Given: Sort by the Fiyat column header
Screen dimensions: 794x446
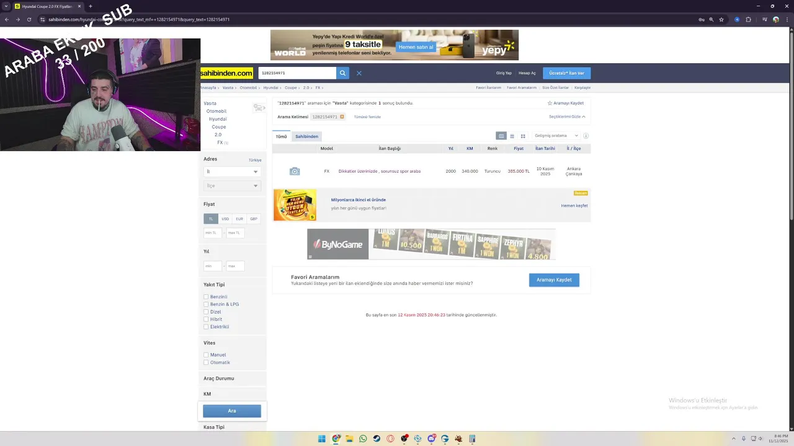Looking at the screenshot, I should coord(519,149).
